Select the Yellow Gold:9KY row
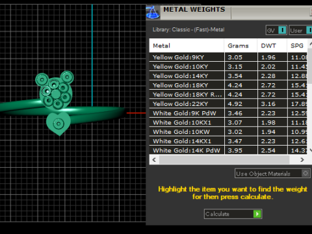 click(x=228, y=57)
